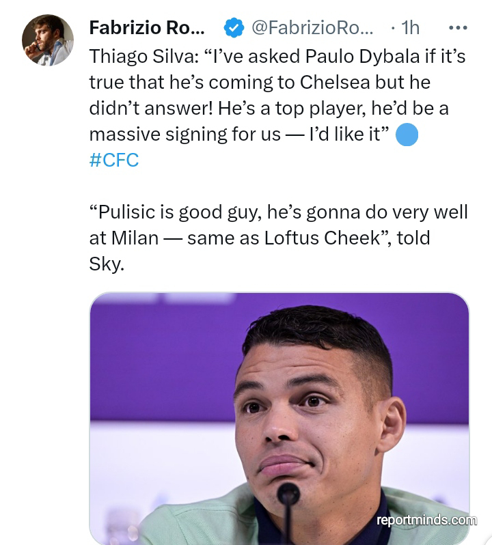The height and width of the screenshot is (545, 492).
Task: Click the blue circle emoji
Action: click(407, 135)
